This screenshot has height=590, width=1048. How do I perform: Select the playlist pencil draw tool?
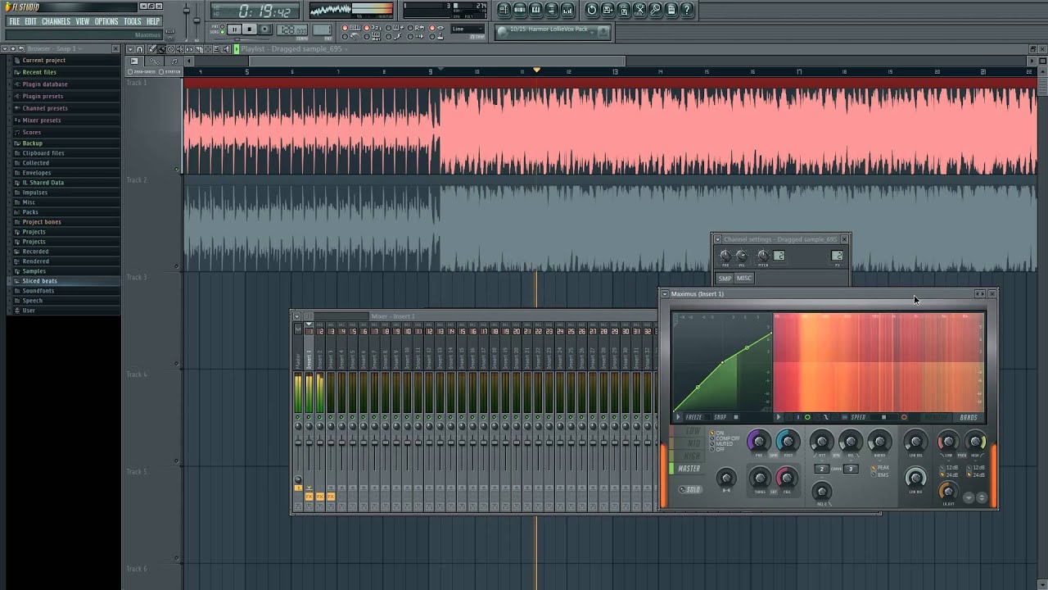(152, 49)
